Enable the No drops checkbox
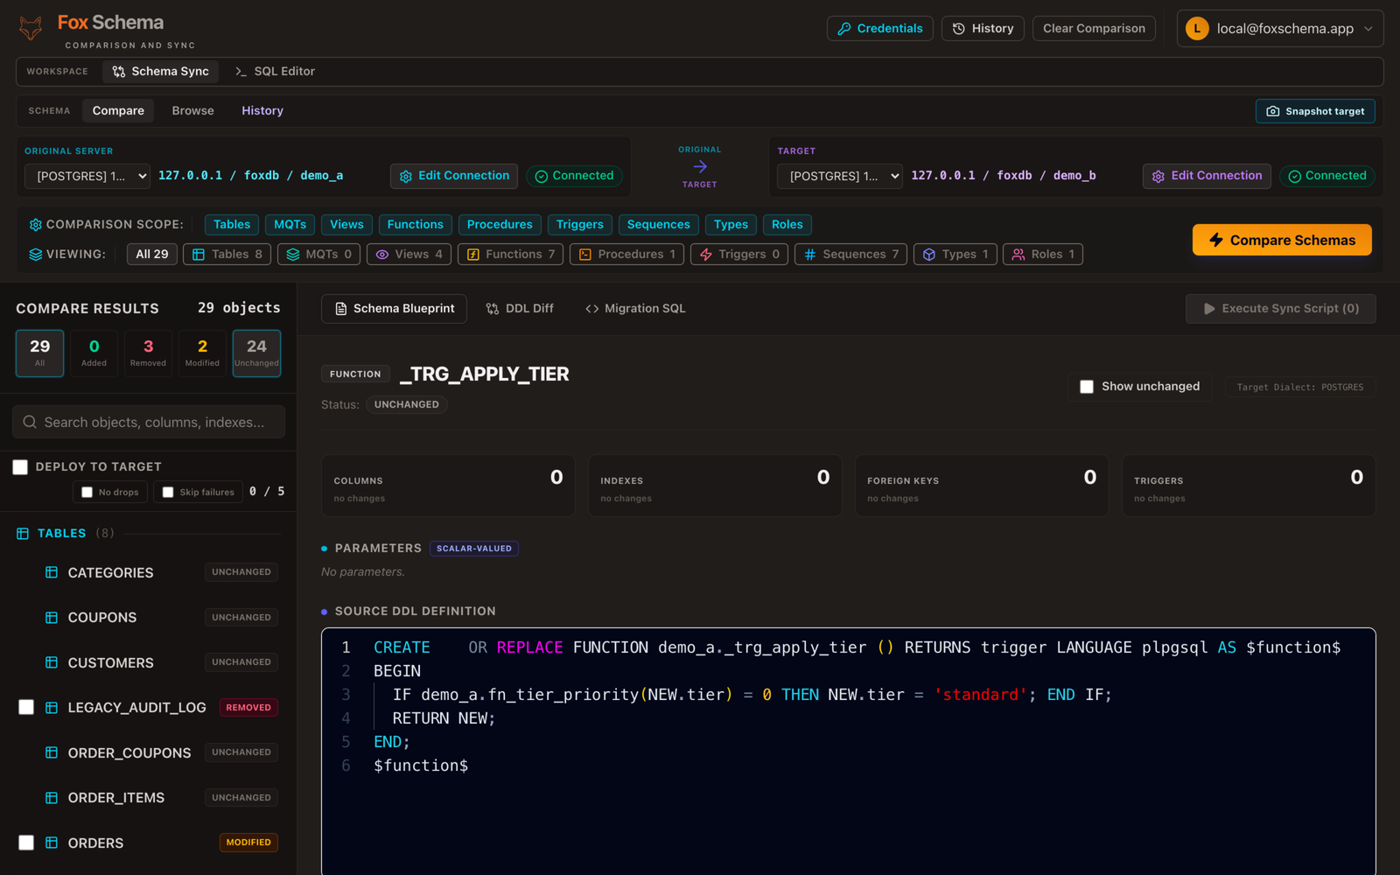The width and height of the screenshot is (1400, 875). (87, 493)
